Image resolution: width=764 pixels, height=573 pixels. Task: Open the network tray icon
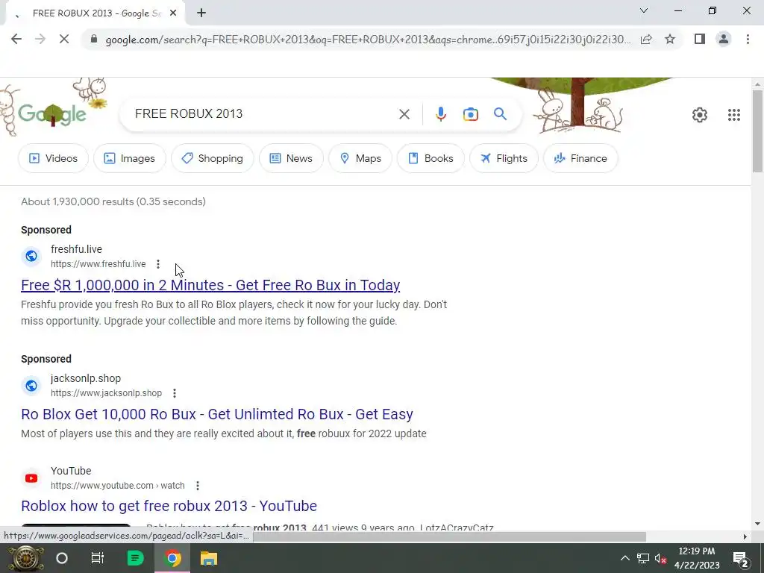[643, 558]
